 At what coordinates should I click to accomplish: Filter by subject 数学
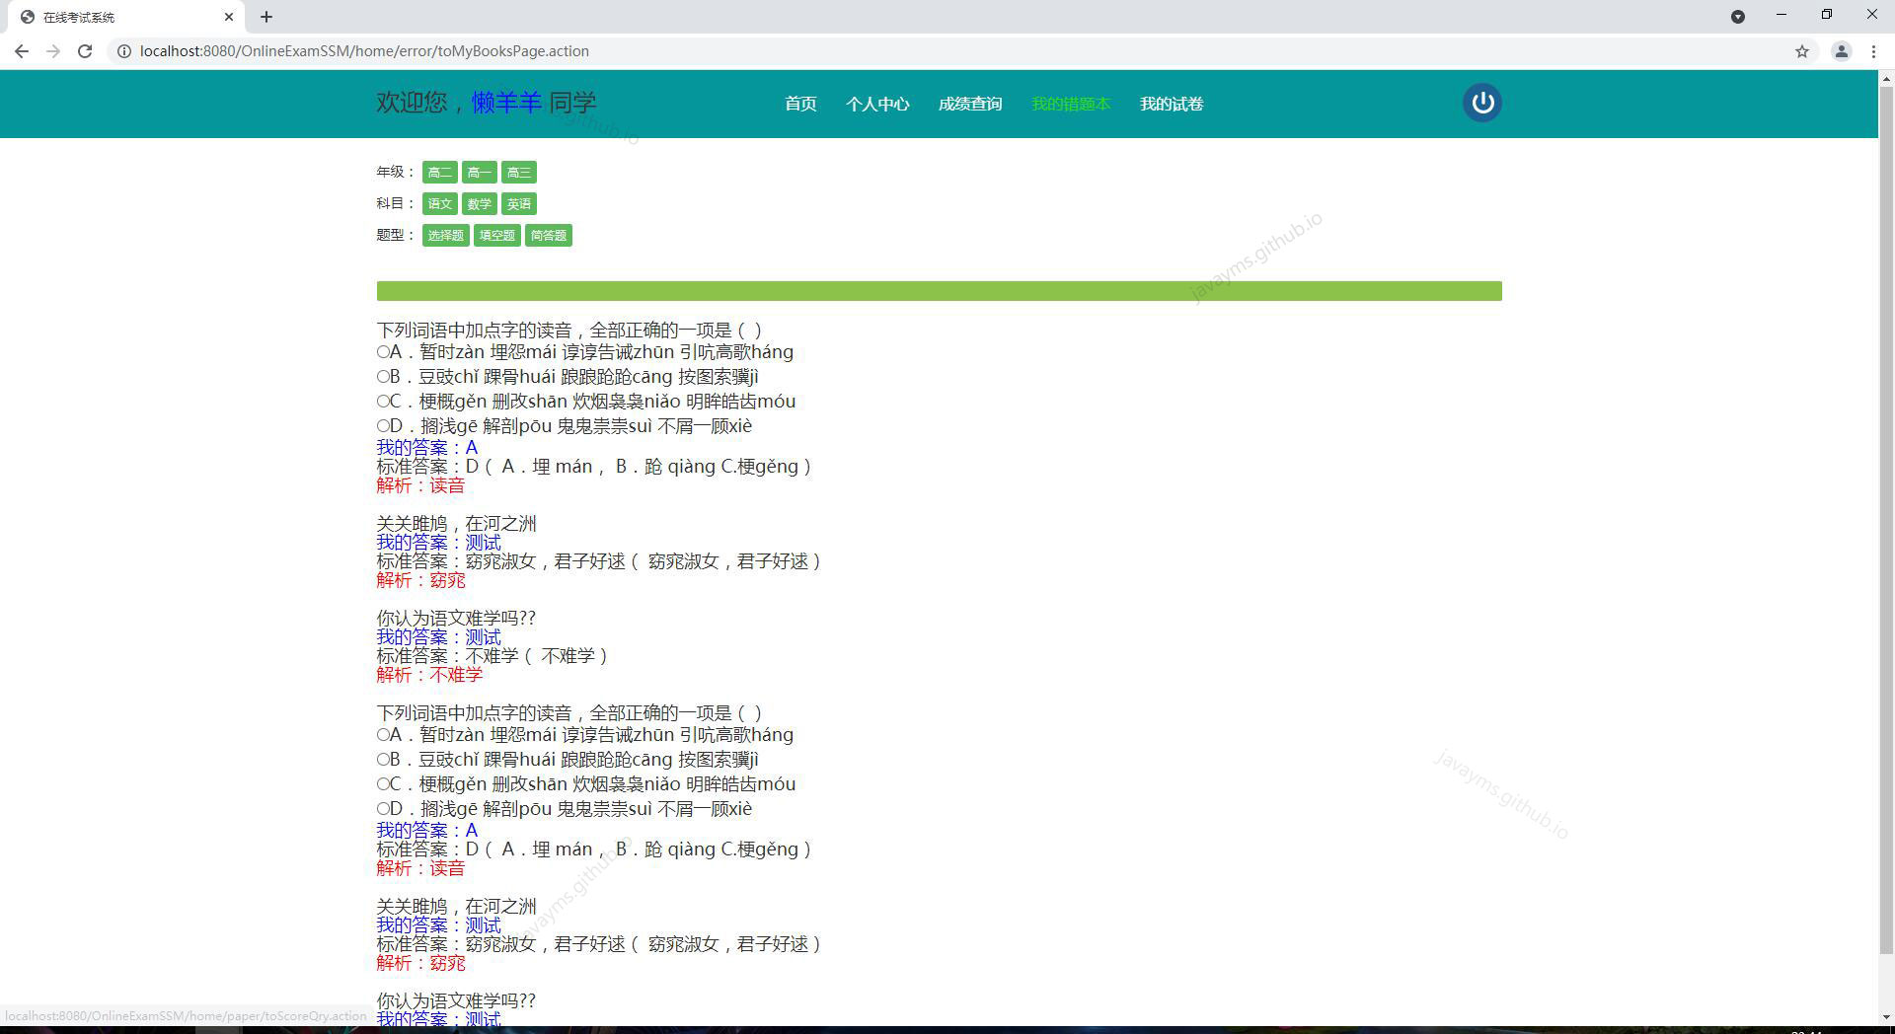(479, 204)
